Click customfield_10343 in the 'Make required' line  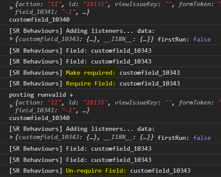click(x=150, y=73)
